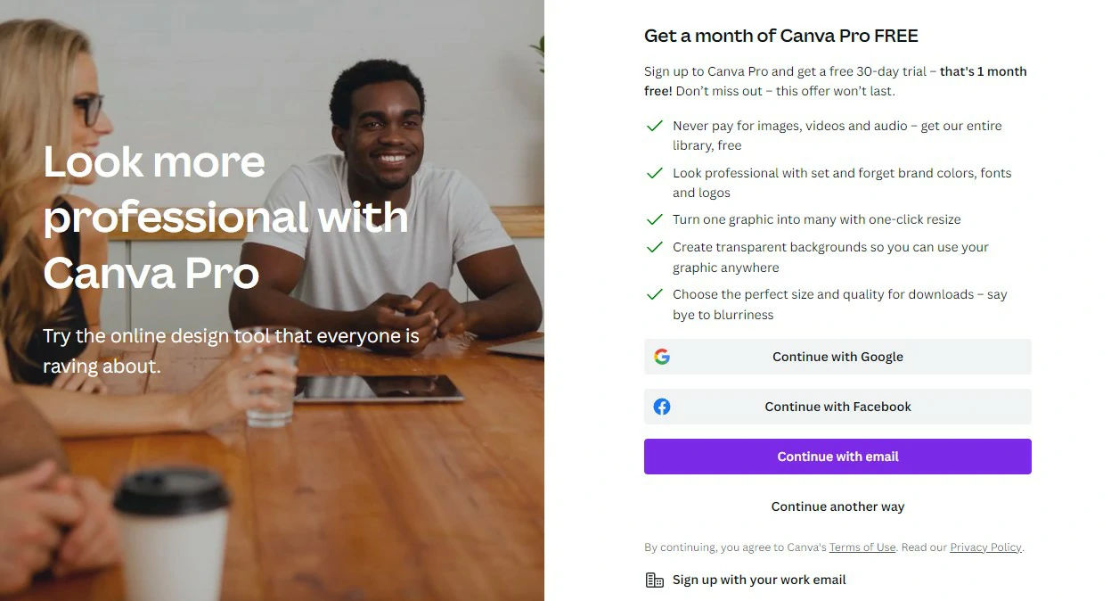This screenshot has height=601, width=1111.
Task: Click the checkmark beside brand colors benefit
Action: (x=654, y=173)
